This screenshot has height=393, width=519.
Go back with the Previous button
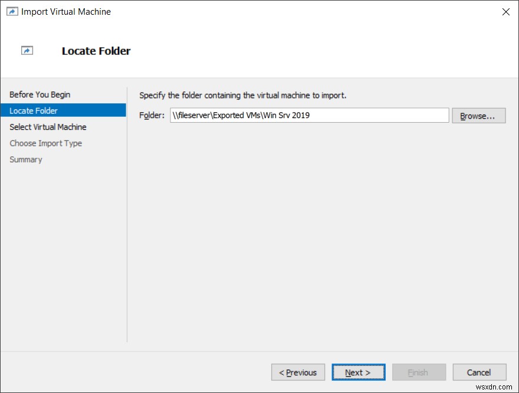click(298, 372)
